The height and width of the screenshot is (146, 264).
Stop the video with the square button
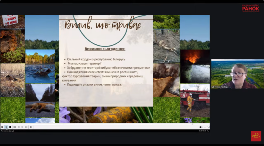point(10,127)
